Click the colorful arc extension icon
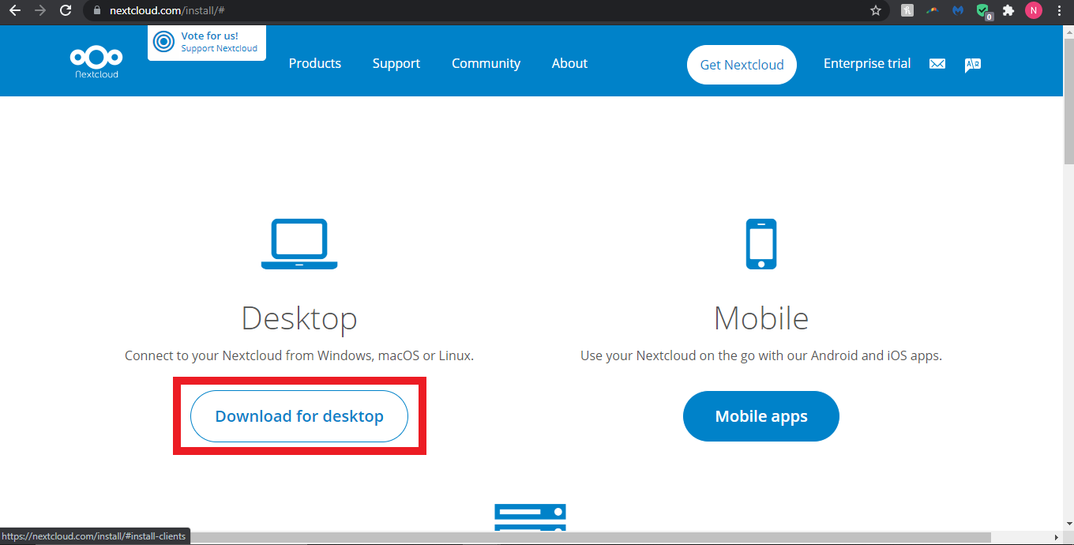 pos(933,11)
